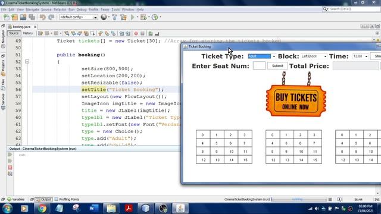Stop running task beside status progress bar

click(330, 200)
